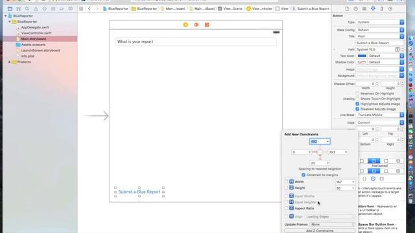Edit the Submit a Blue Report title field
The height and width of the screenshot is (233, 415).
tap(380, 43)
